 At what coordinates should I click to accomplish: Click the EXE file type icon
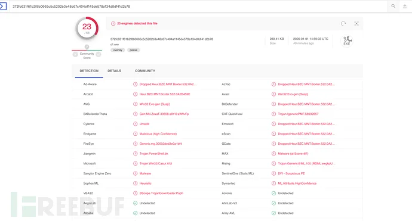coord(347,41)
